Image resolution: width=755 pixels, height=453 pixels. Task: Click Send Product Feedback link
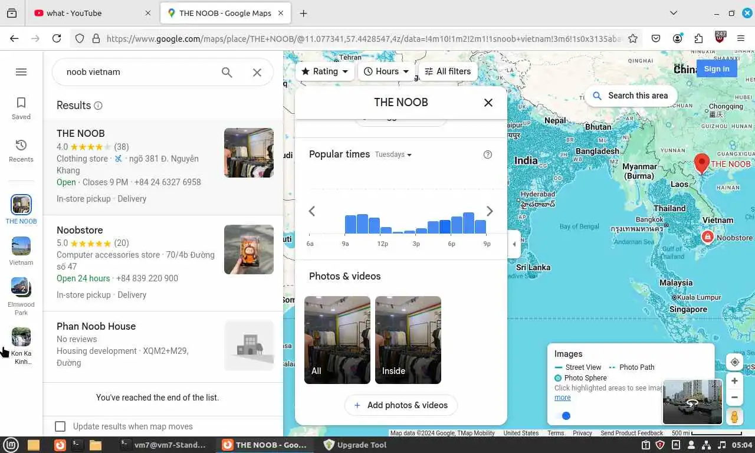[632, 433]
